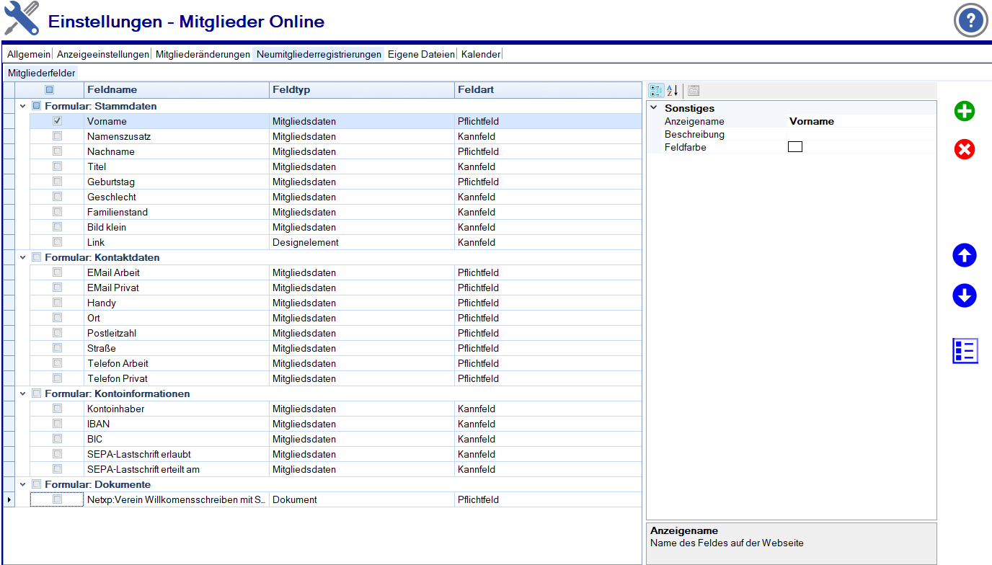Open the Anzeigeeinstellungen tab
This screenshot has height=565, width=992.
tap(102, 54)
